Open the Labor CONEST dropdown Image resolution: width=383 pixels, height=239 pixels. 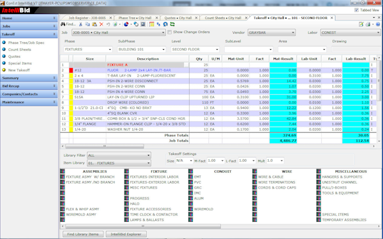tap(350, 33)
